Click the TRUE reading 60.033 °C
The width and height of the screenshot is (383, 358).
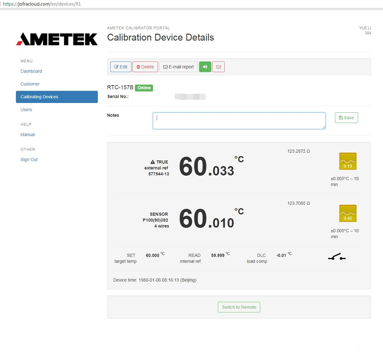click(211, 167)
